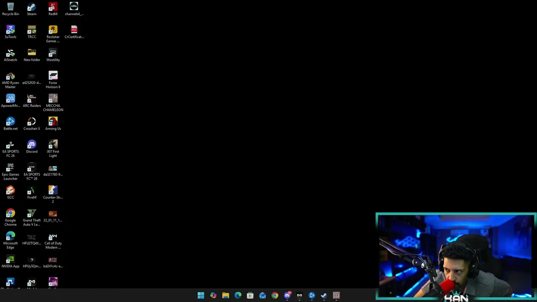
Task: Open Microsoft Store from the taskbar
Action: coord(250,295)
